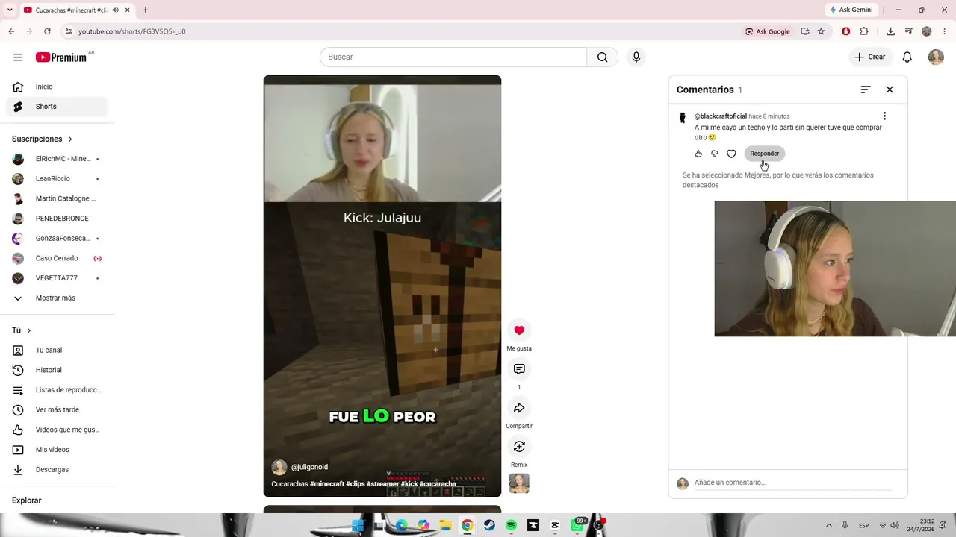Open Steam from the taskbar
Screen dimensions: 956x537
489,525
